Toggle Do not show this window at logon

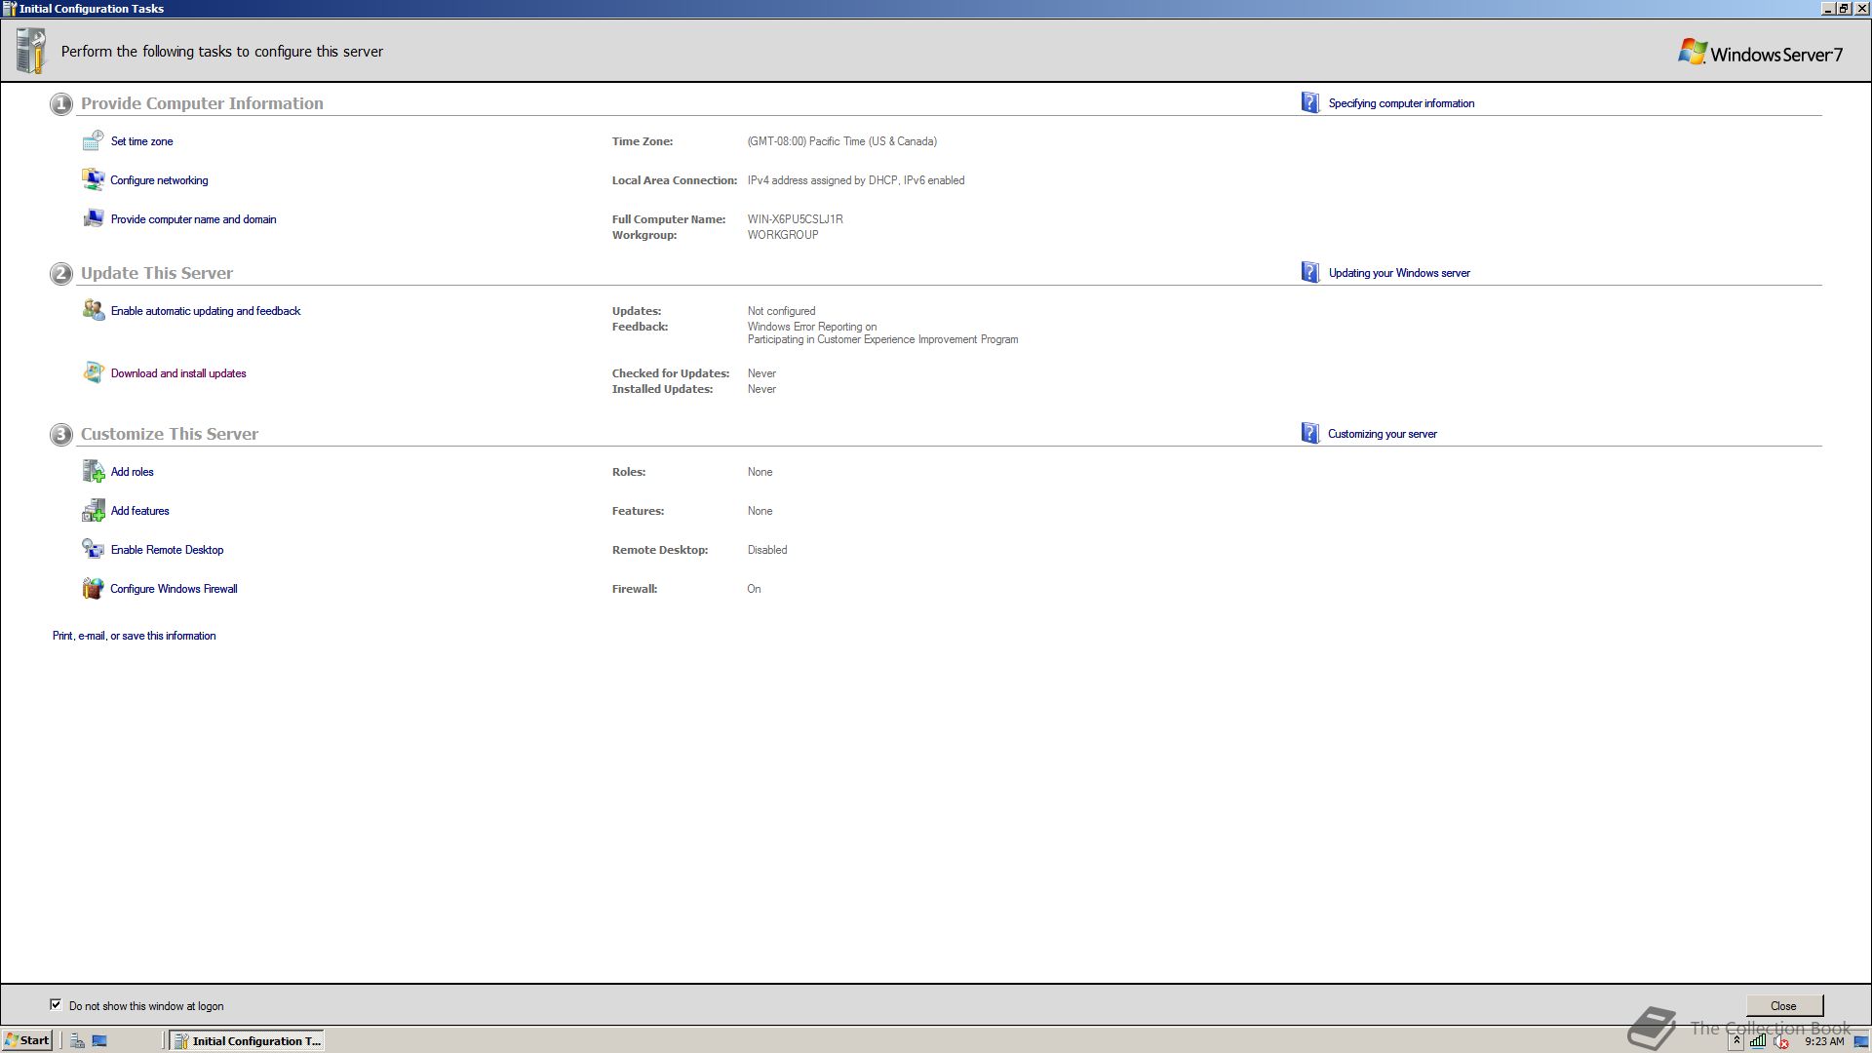pyautogui.click(x=56, y=1005)
